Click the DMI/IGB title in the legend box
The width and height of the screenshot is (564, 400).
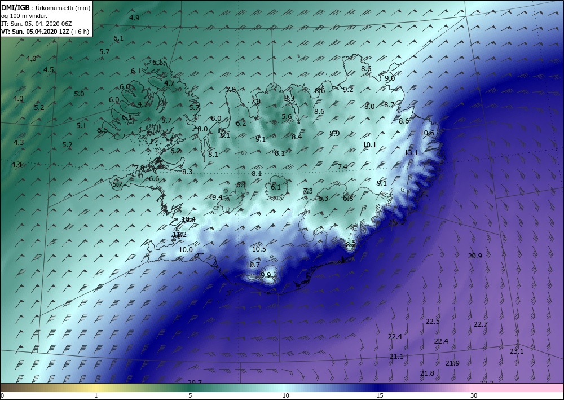[x=15, y=7]
